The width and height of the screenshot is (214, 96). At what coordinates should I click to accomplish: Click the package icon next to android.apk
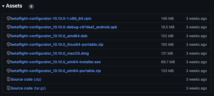click(x=9, y=27)
